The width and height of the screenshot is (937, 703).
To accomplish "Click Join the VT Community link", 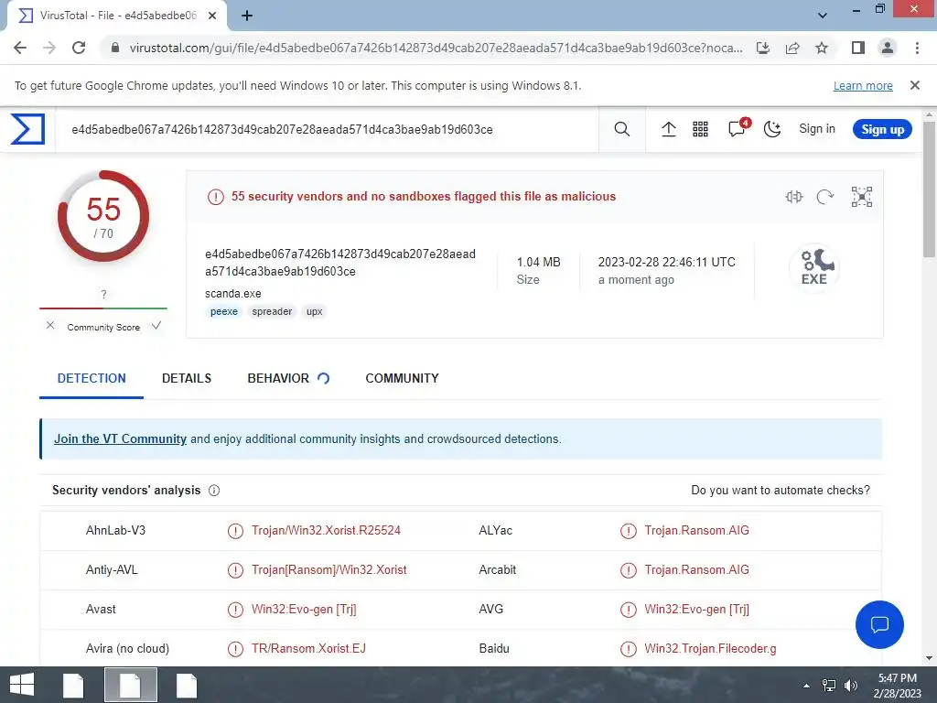I will coord(120,438).
